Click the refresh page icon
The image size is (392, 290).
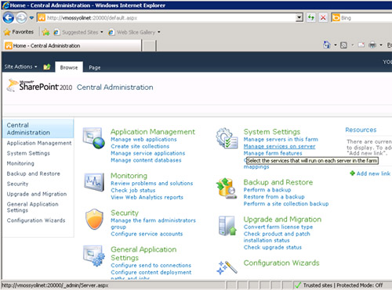(x=310, y=18)
